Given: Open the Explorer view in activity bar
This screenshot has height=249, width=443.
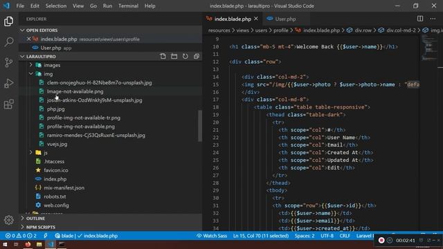Looking at the screenshot, I should tap(9, 21).
